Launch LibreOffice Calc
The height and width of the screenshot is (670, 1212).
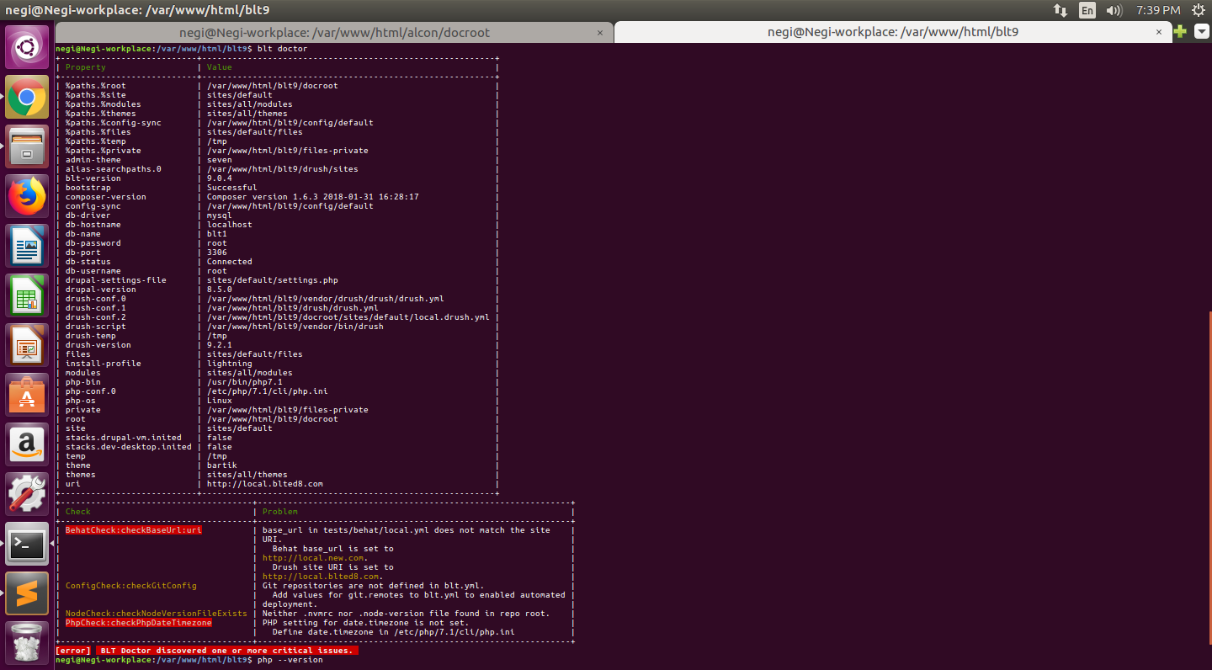coord(27,295)
